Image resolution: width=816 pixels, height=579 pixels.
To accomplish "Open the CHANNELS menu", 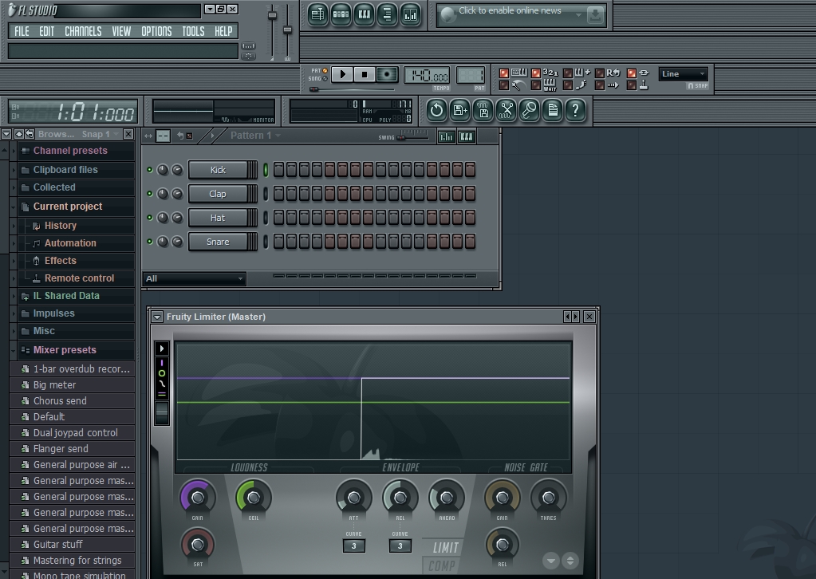I will click(83, 31).
